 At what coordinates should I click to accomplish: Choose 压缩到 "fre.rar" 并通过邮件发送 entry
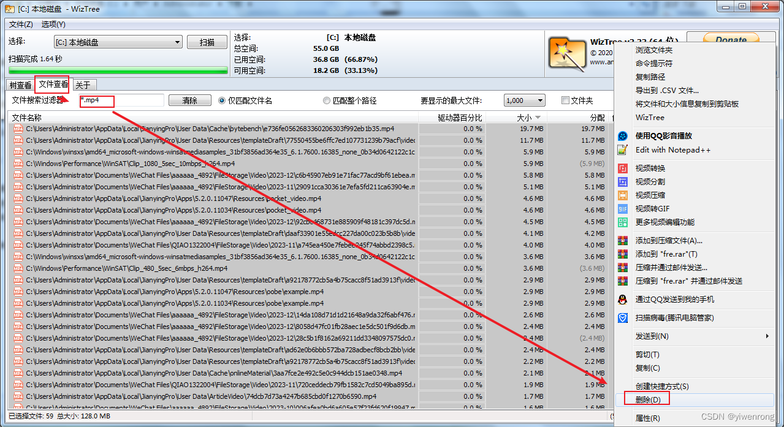click(x=689, y=281)
